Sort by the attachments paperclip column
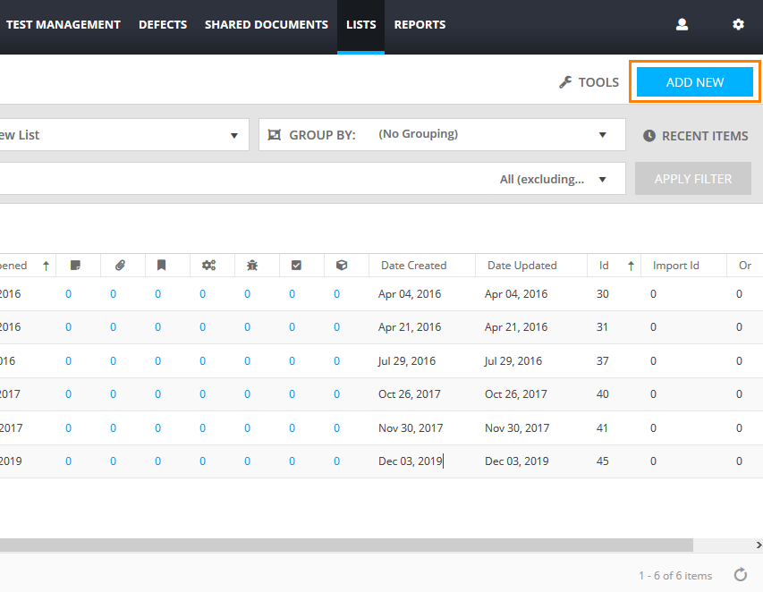This screenshot has height=592, width=763. (x=120, y=266)
